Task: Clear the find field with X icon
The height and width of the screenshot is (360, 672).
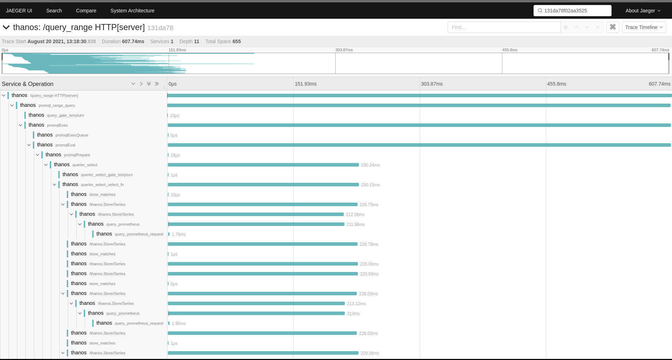Action: pyautogui.click(x=597, y=27)
